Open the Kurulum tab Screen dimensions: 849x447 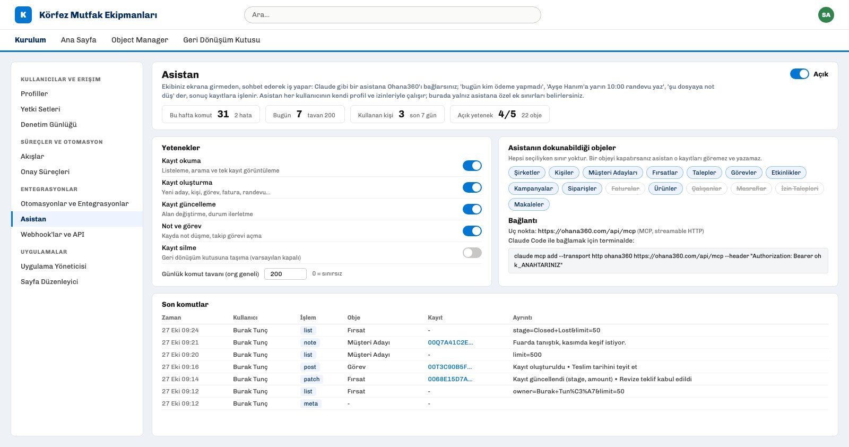pyautogui.click(x=30, y=40)
